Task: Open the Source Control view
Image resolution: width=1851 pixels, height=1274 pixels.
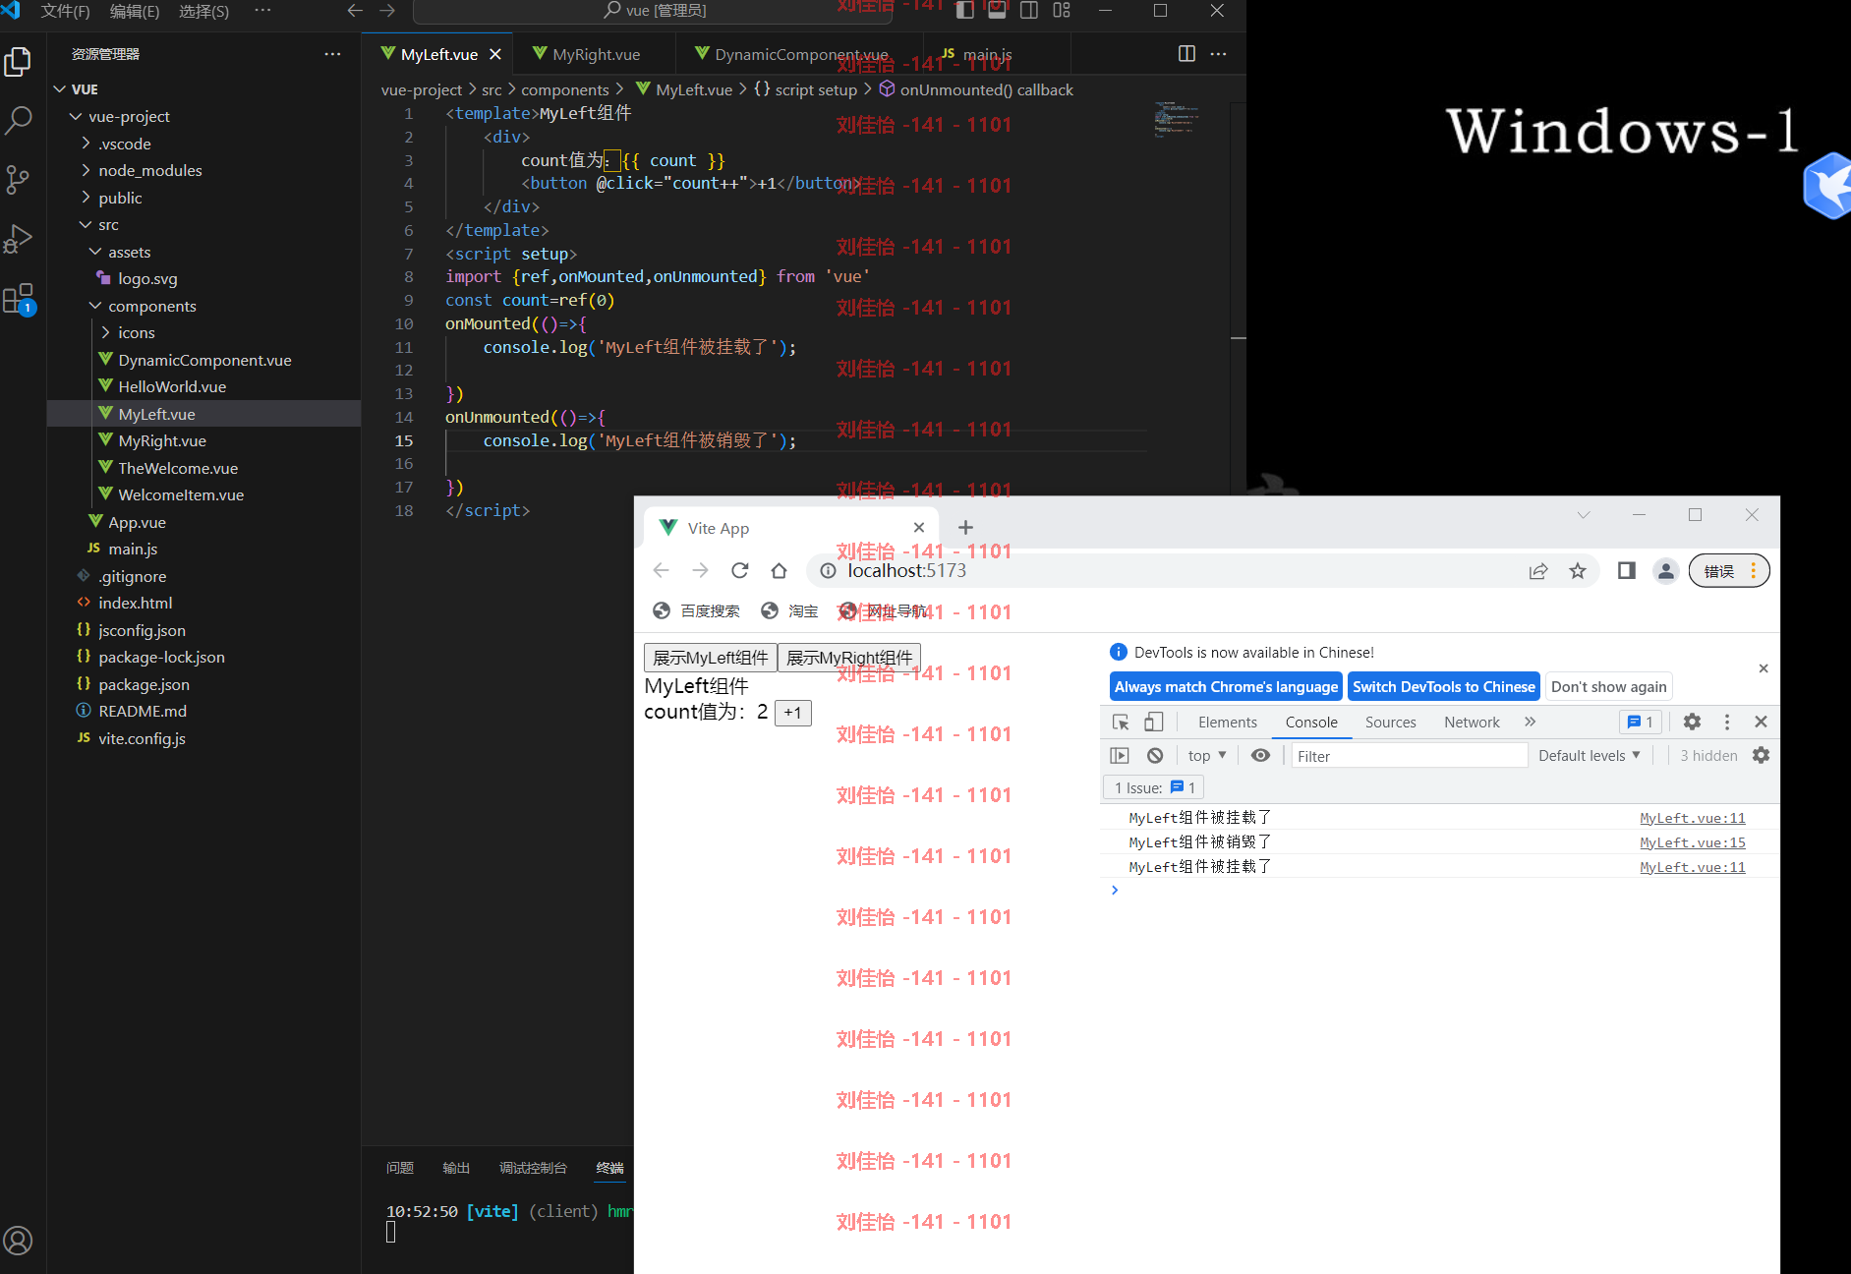Action: click(x=19, y=179)
